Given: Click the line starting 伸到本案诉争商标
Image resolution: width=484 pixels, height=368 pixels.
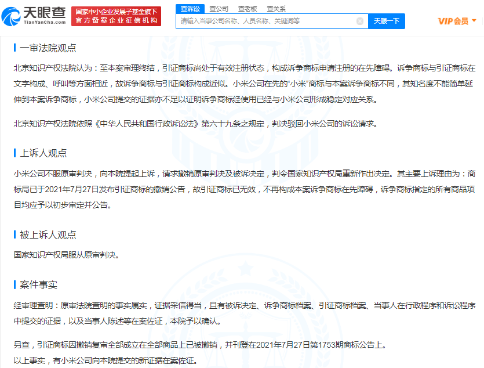Looking at the screenshot, I should coord(195,99).
